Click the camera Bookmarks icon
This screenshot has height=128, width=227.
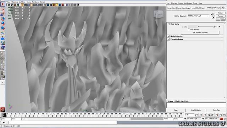pyautogui.click(x=15, y=5)
